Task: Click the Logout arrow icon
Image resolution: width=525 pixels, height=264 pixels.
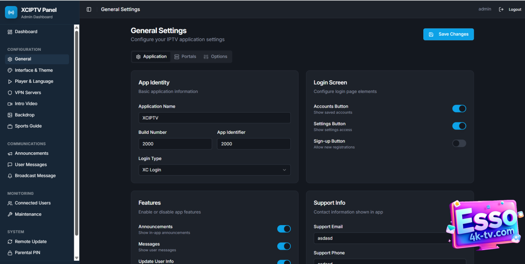Action: 501,9
